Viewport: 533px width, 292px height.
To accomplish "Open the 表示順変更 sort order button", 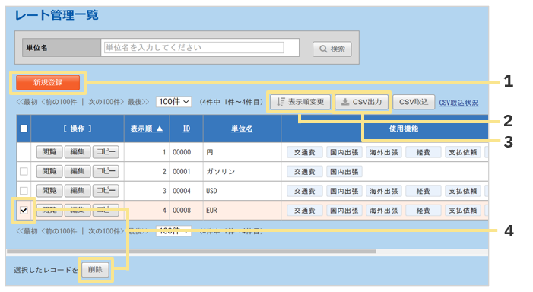I will tap(300, 102).
